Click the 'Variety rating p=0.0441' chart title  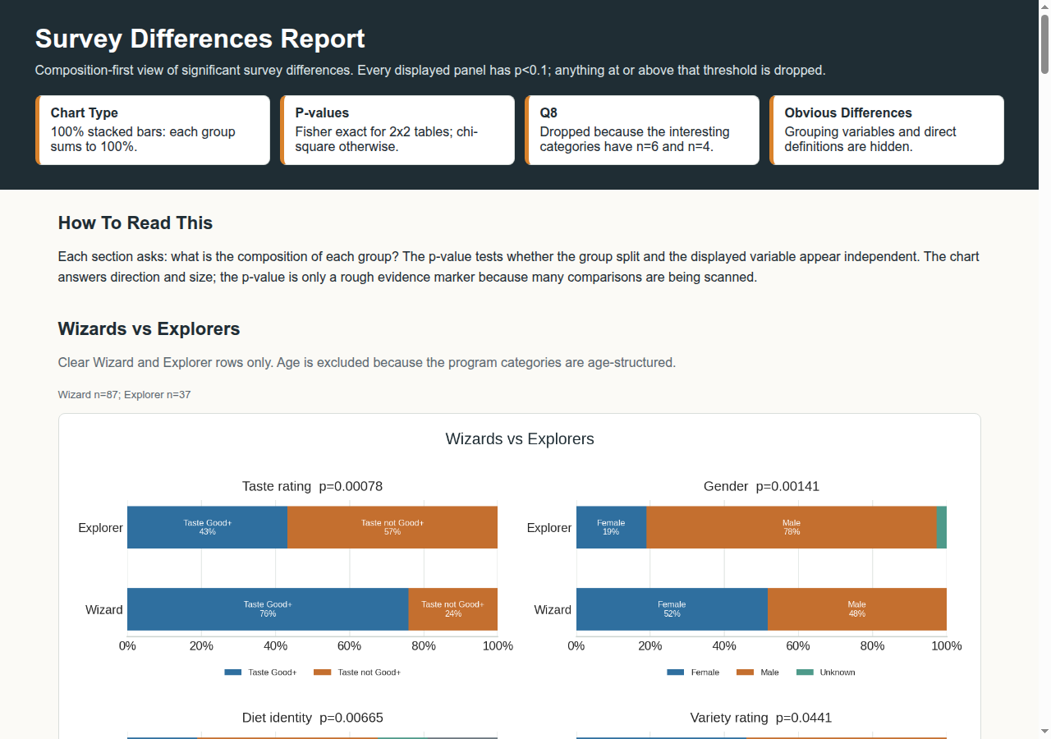point(761,718)
